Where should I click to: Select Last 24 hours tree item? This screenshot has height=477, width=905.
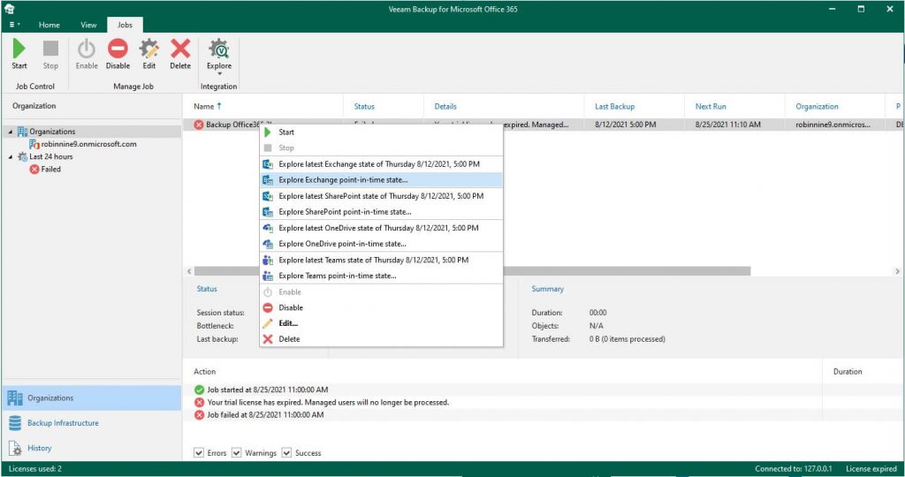point(50,157)
